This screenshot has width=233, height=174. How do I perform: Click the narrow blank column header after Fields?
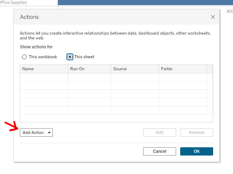click(210, 69)
